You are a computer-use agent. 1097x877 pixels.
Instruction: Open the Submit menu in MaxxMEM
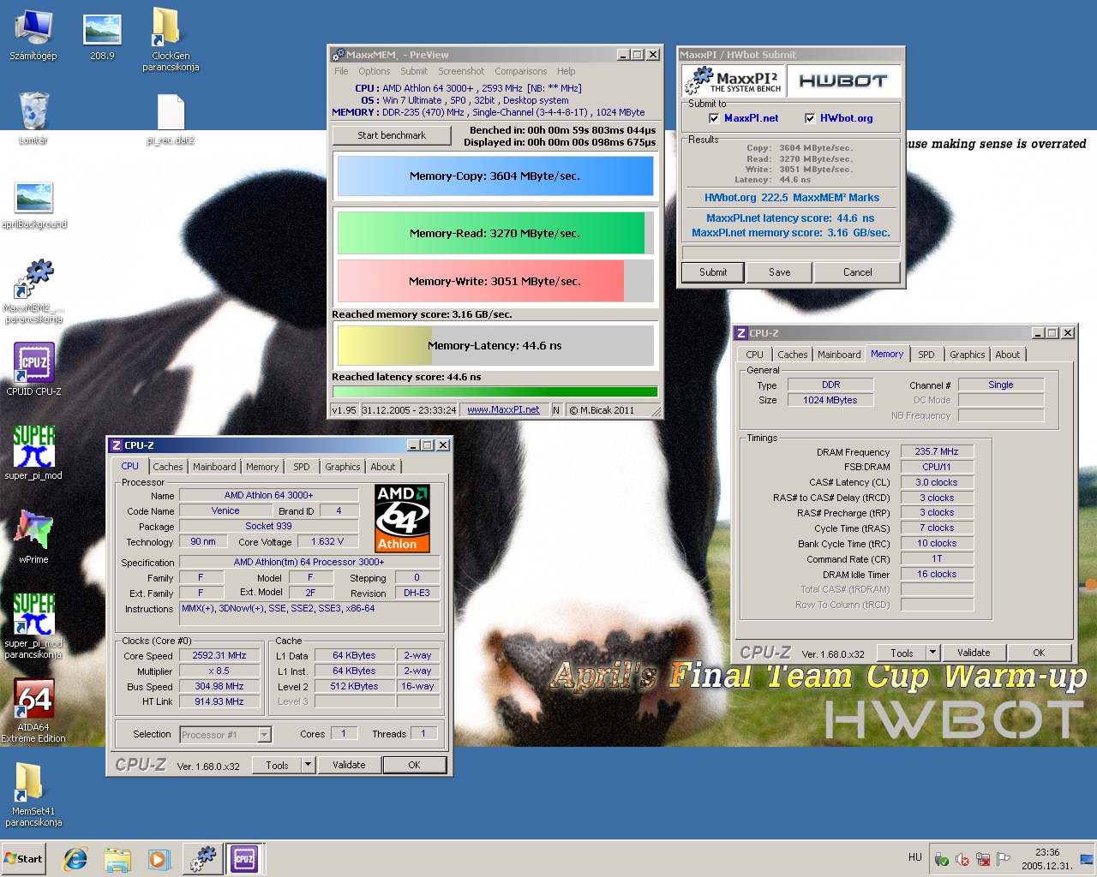414,71
